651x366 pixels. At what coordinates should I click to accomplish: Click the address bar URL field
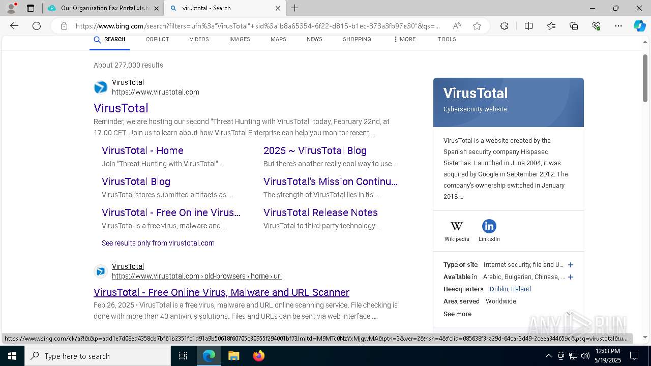pyautogui.click(x=258, y=26)
